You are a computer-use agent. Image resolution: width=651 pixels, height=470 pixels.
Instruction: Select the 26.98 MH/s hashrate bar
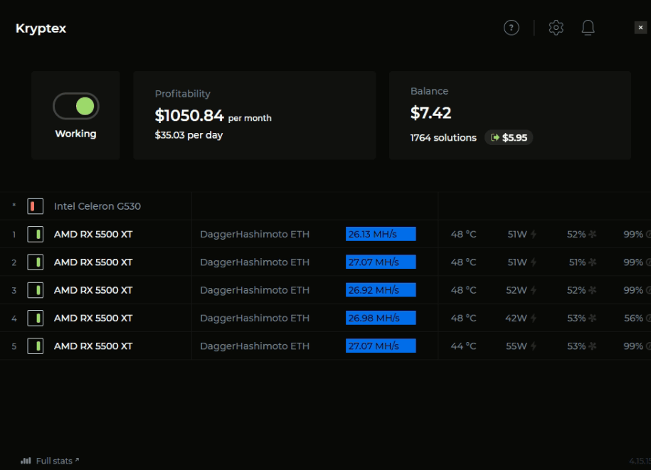(x=381, y=318)
